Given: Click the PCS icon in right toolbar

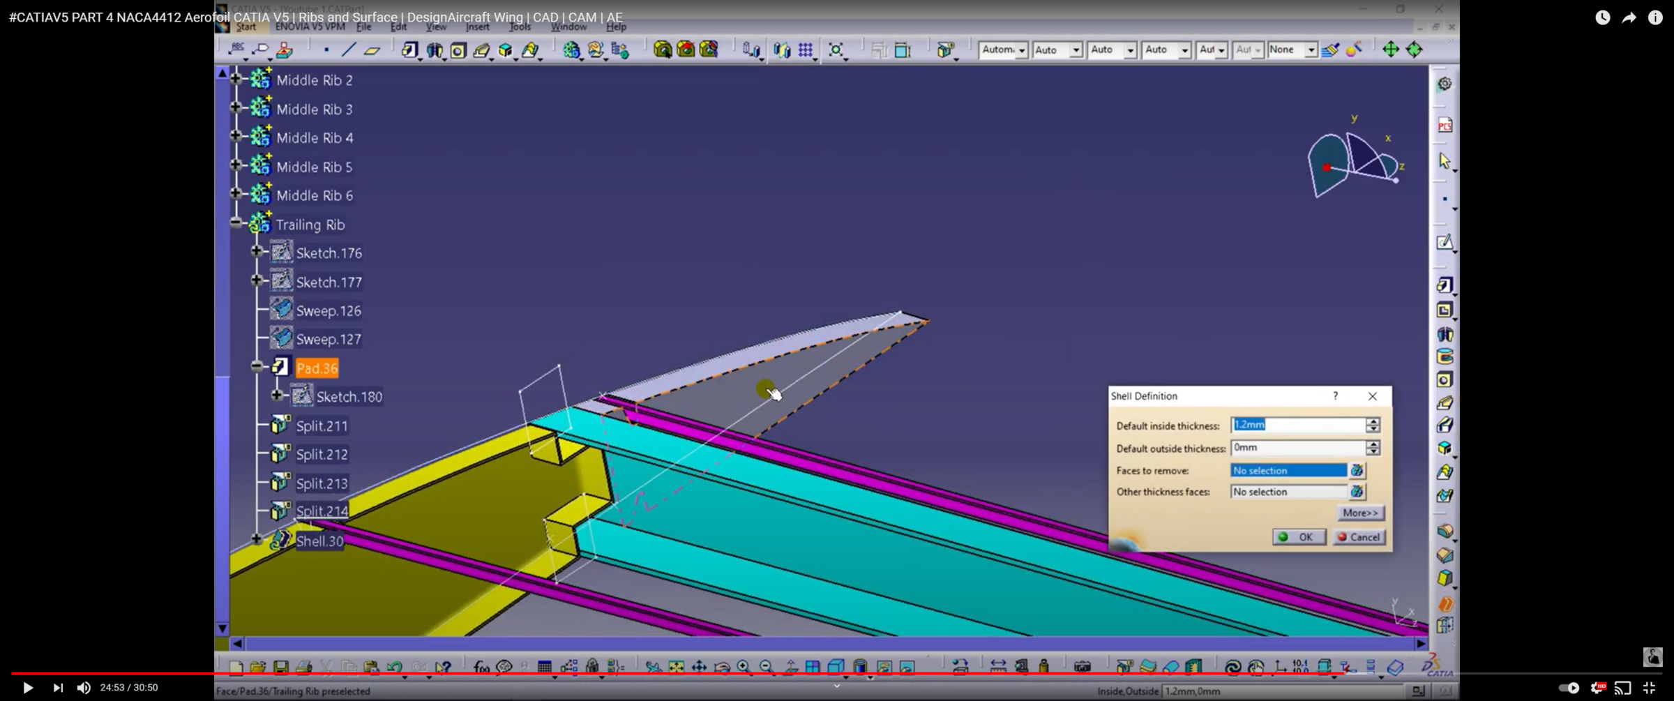Looking at the screenshot, I should [x=1445, y=126].
